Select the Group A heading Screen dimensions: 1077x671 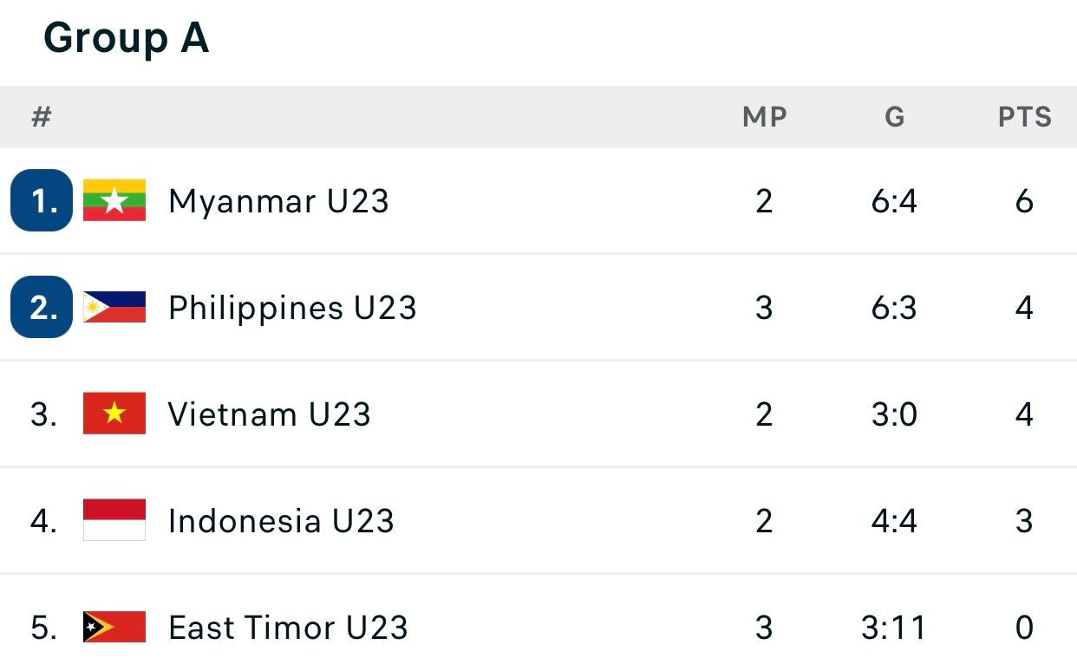(x=127, y=38)
